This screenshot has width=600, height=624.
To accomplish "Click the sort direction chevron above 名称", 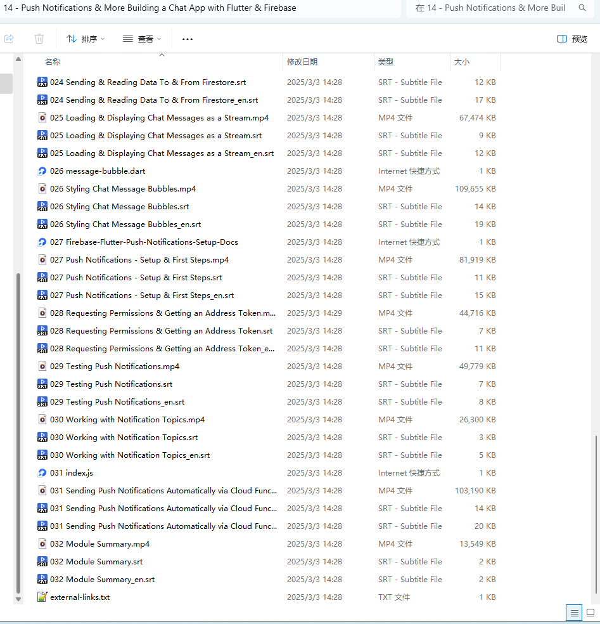I will pos(162,55).
